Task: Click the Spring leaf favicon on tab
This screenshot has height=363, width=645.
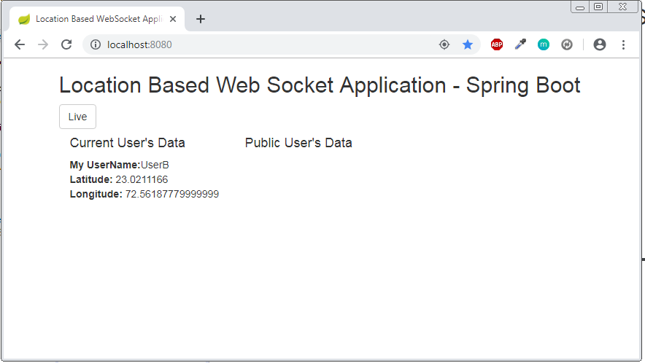Action: coord(24,19)
